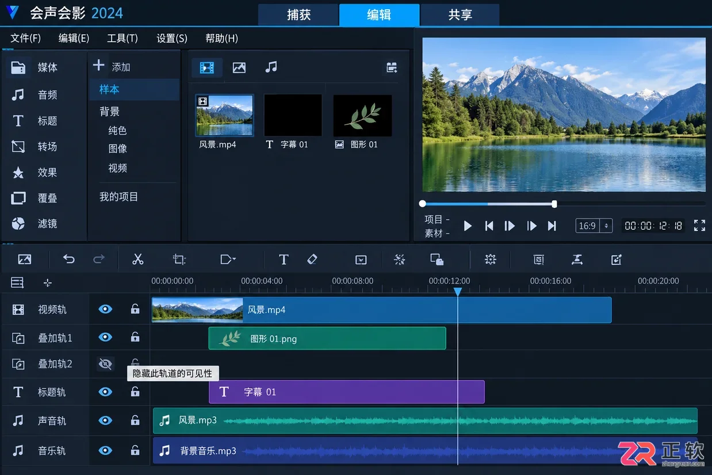
Task: Toggle visibility of 叠加轨1 track
Action: point(105,337)
